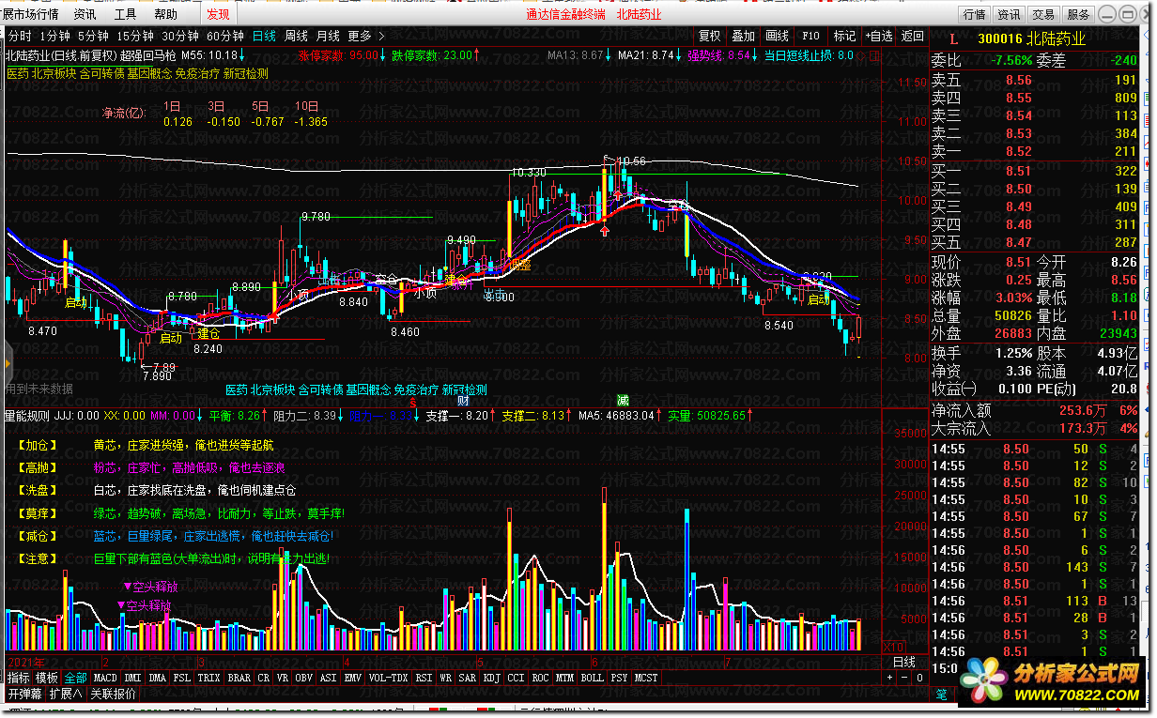Select the KDJ indicator
The height and width of the screenshot is (718, 1157).
click(492, 678)
